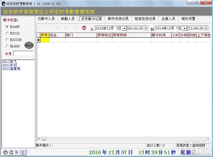This screenshot has height=157, width=213.
Task: Click the yellow highlighted 序号 cell
Action: pos(45,40)
